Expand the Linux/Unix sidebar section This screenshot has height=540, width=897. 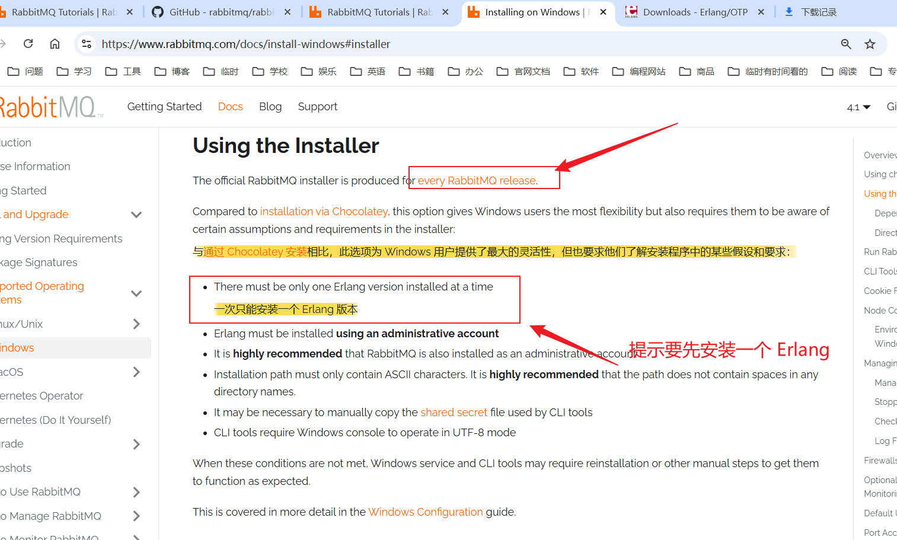[136, 324]
